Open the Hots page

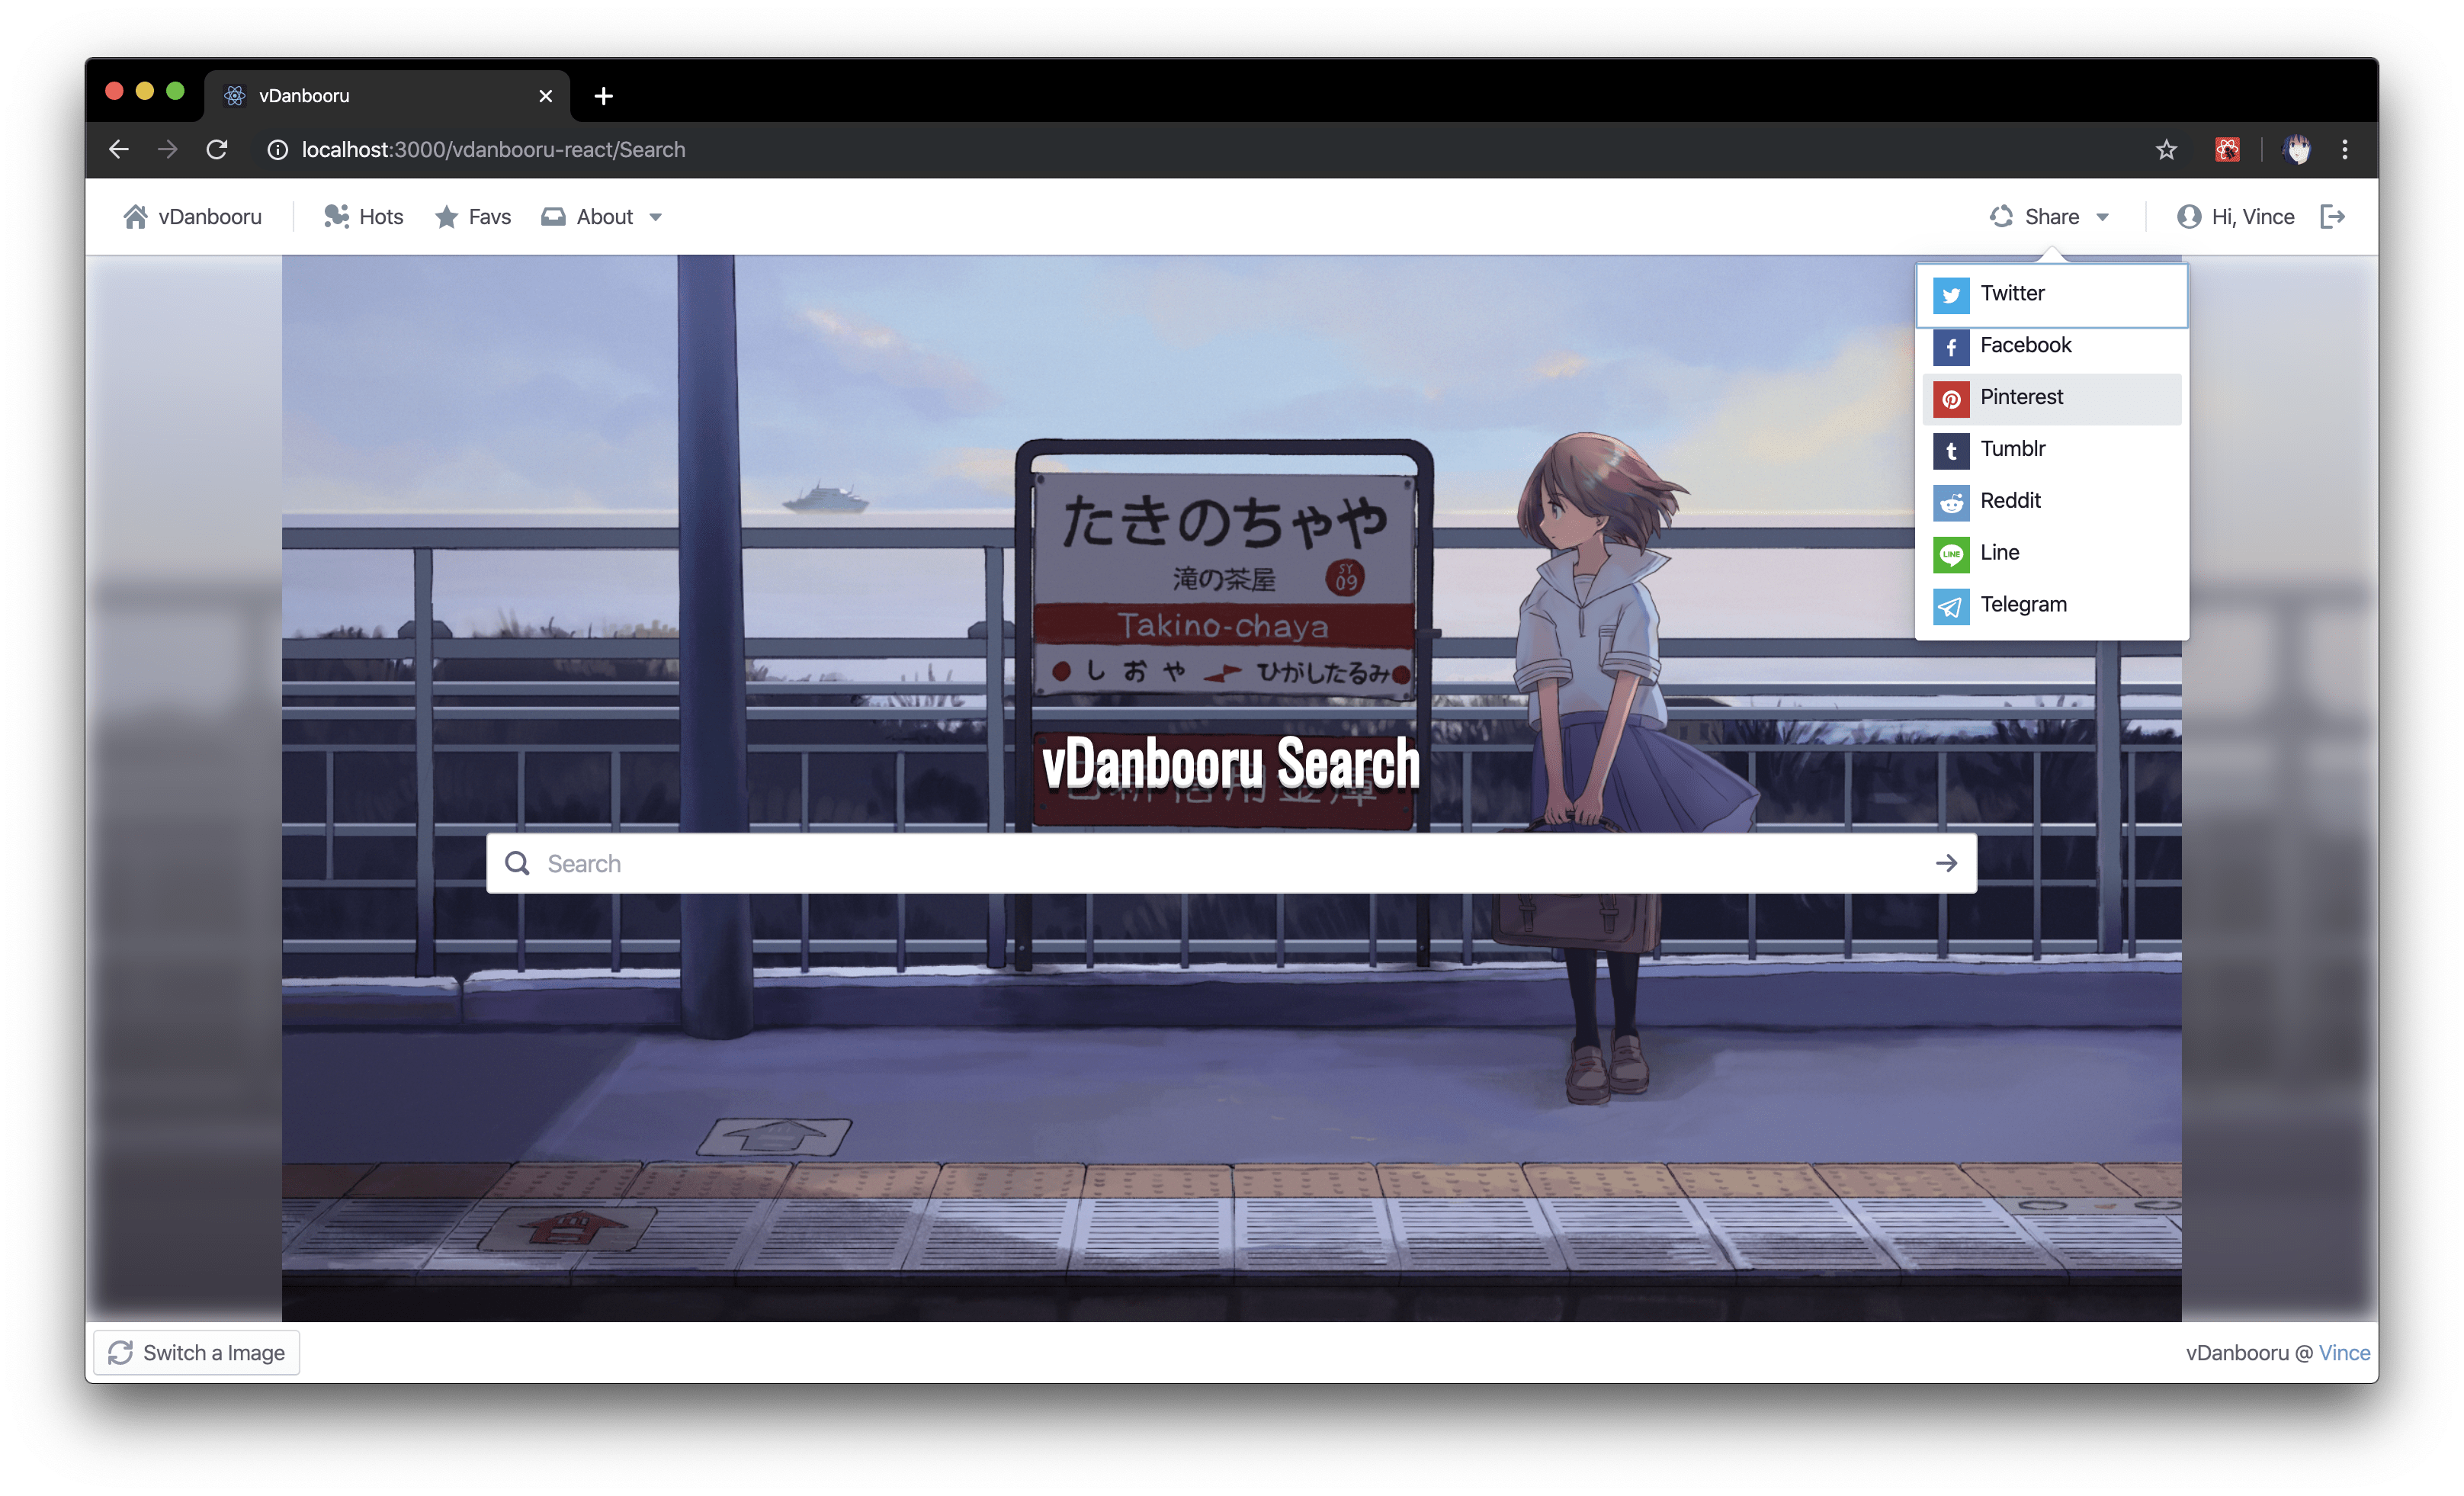[x=364, y=217]
